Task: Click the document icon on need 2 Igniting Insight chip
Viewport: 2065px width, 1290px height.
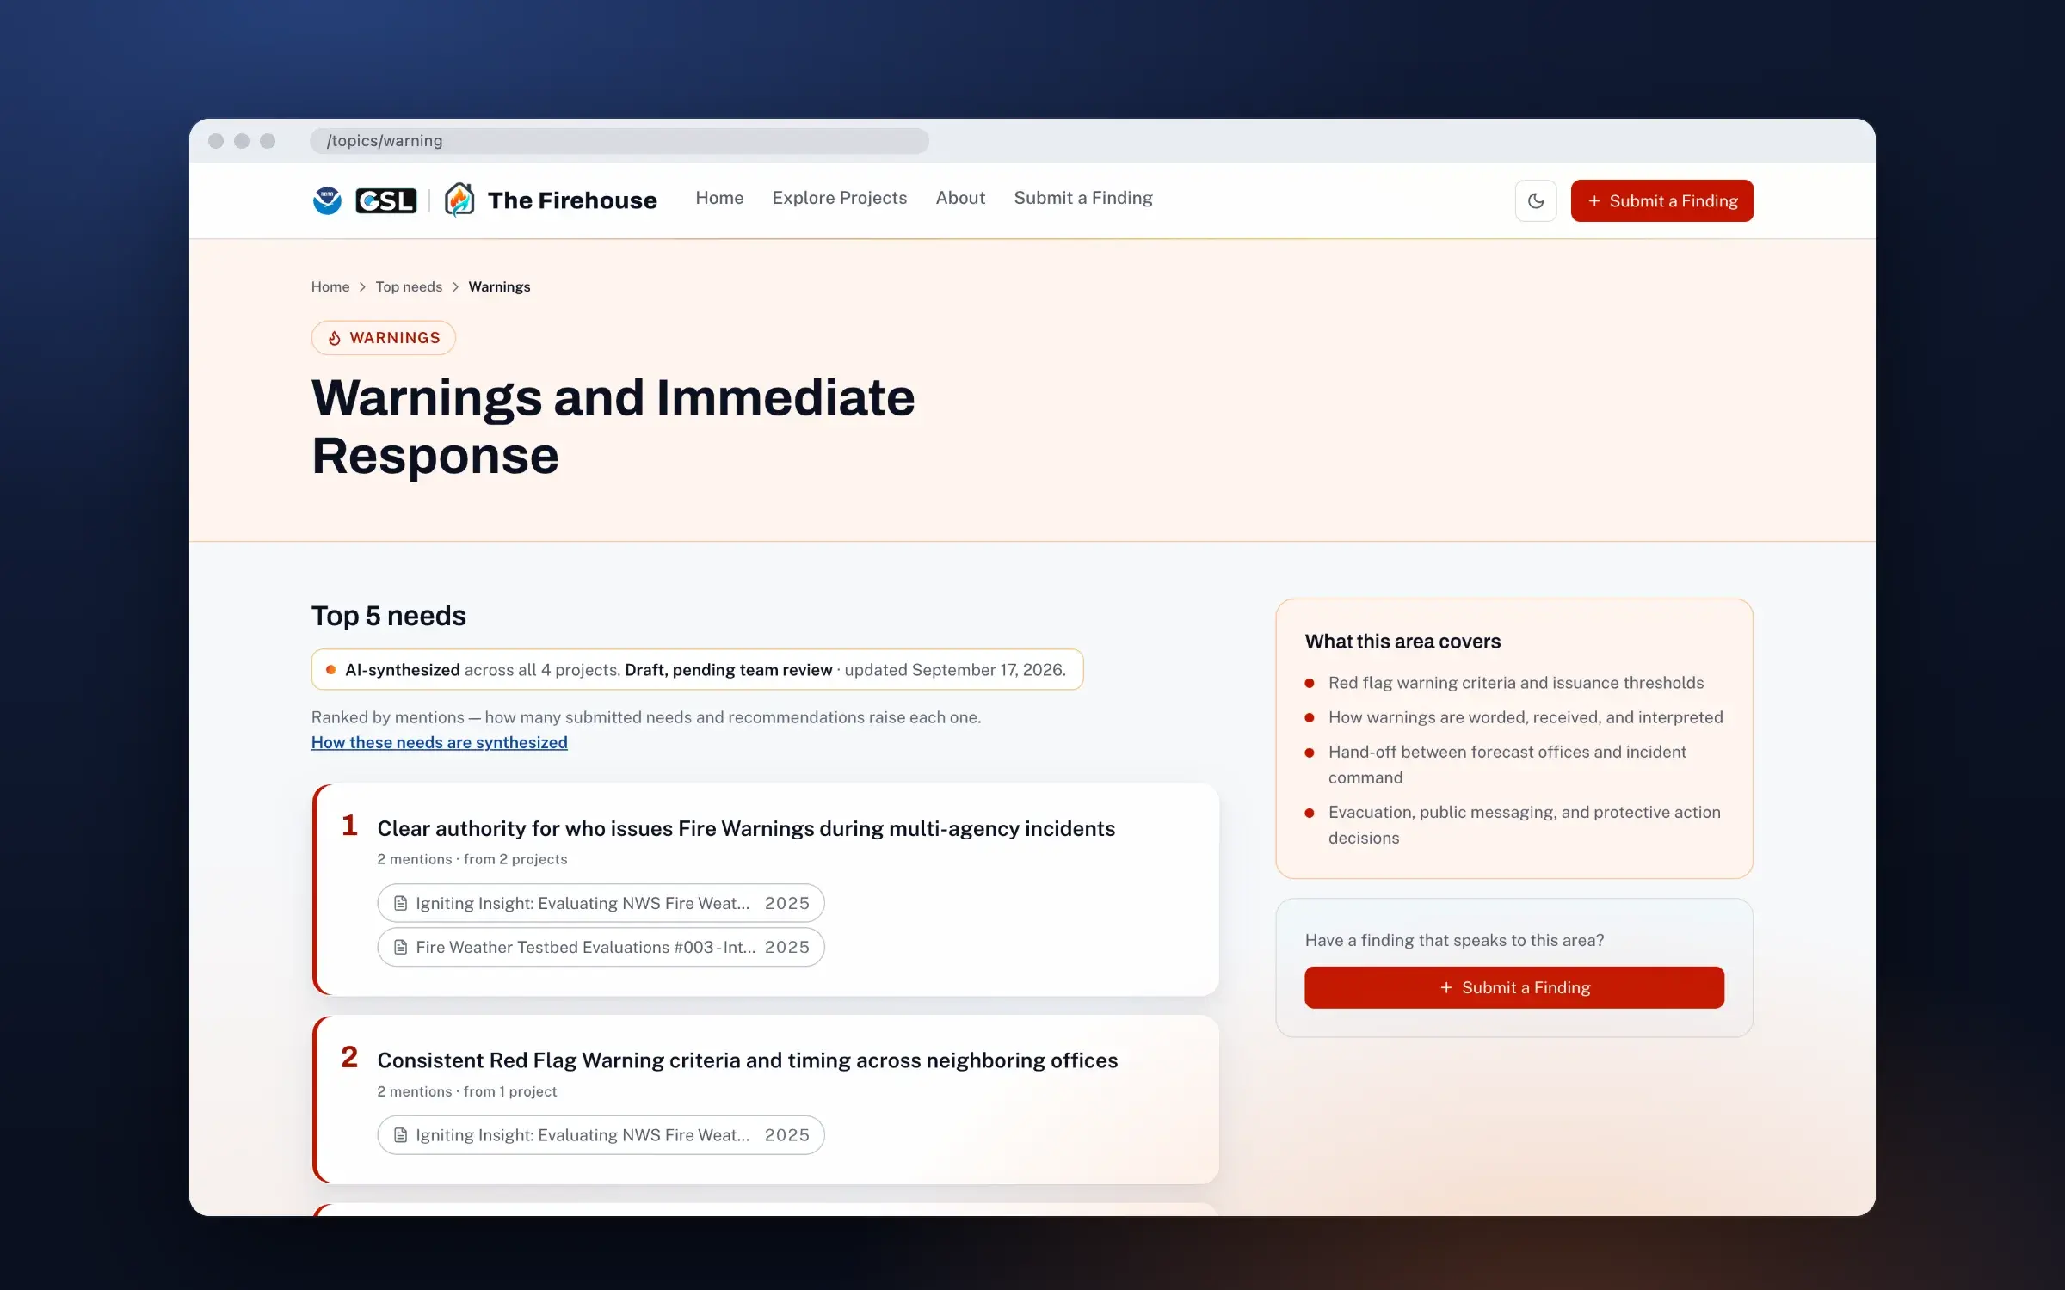Action: 400,1135
